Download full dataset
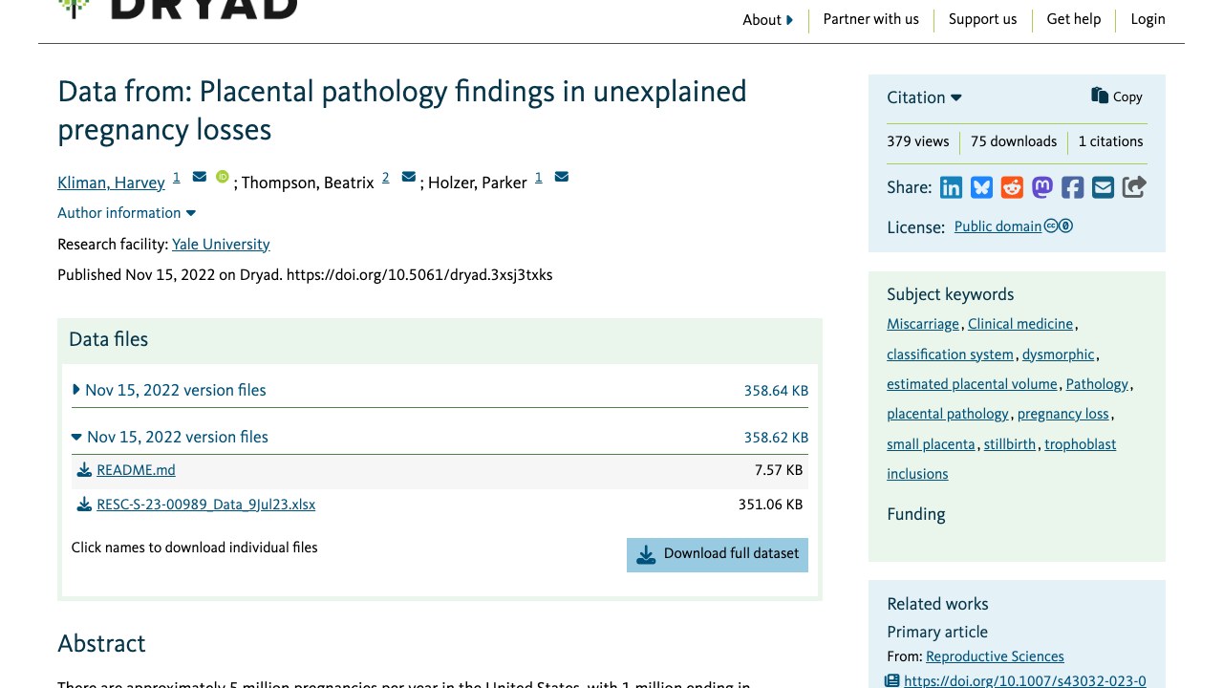Viewport: 1223px width, 688px height. pos(718,555)
